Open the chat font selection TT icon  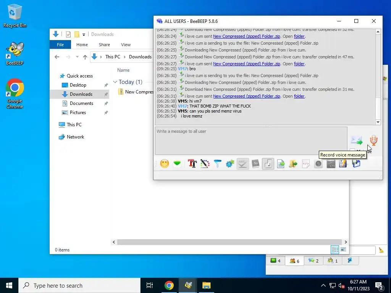click(x=192, y=164)
